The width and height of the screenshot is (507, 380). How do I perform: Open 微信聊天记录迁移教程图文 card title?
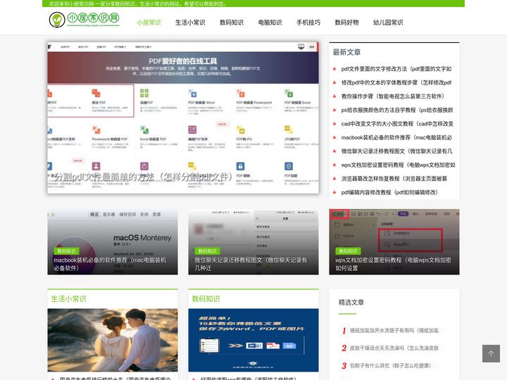(251, 264)
